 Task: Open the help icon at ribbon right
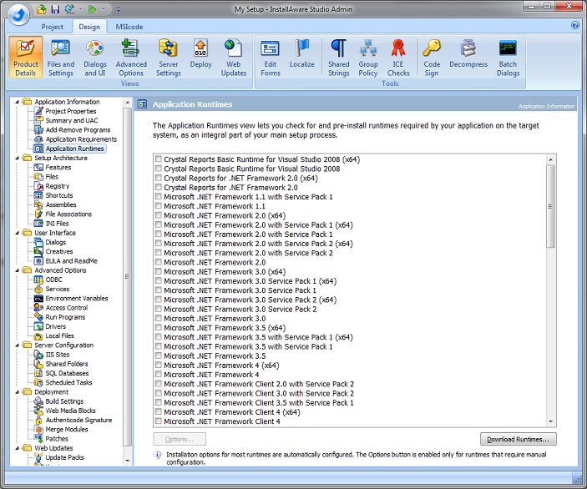pyautogui.click(x=575, y=25)
